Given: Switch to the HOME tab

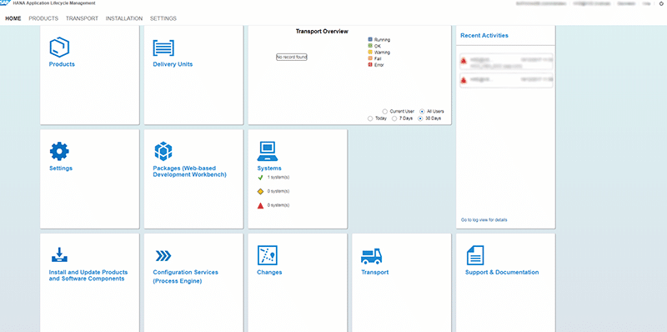Looking at the screenshot, I should coord(13,18).
